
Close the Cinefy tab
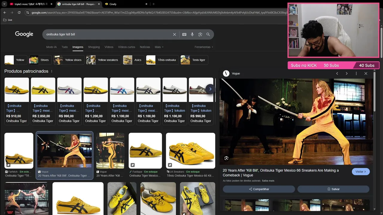(146, 4)
